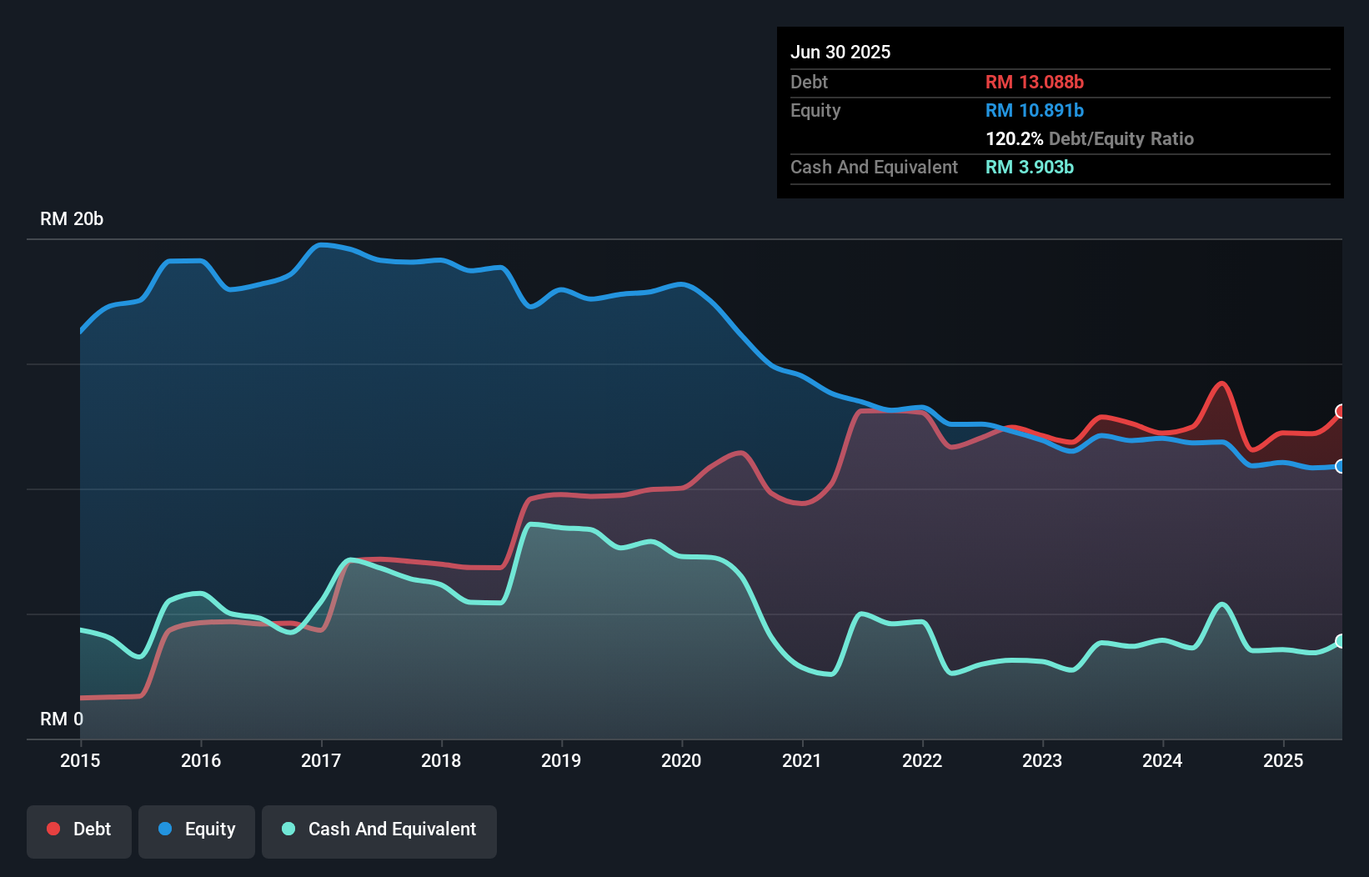Toggle Cash And Equivalent legend series
The width and height of the screenshot is (1369, 877).
point(379,829)
